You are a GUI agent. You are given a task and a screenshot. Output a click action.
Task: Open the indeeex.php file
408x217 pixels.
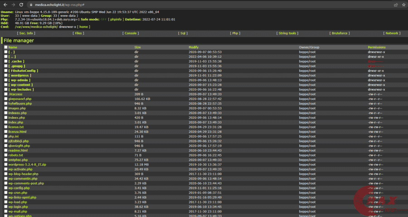tap(17, 113)
